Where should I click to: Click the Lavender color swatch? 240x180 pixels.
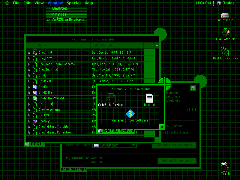[96, 145]
